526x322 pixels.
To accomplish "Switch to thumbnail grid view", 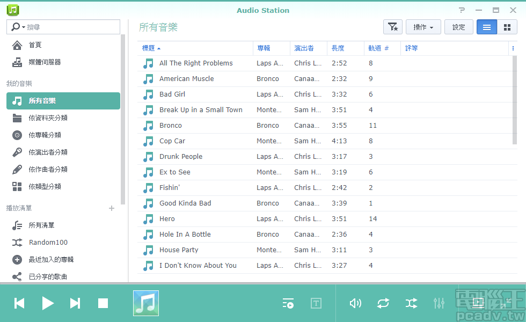I will coord(507,27).
